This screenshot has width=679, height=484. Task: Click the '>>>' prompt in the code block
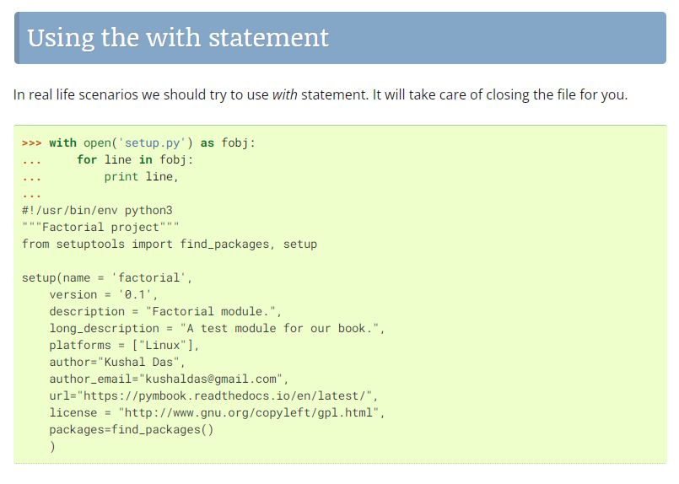pos(32,143)
